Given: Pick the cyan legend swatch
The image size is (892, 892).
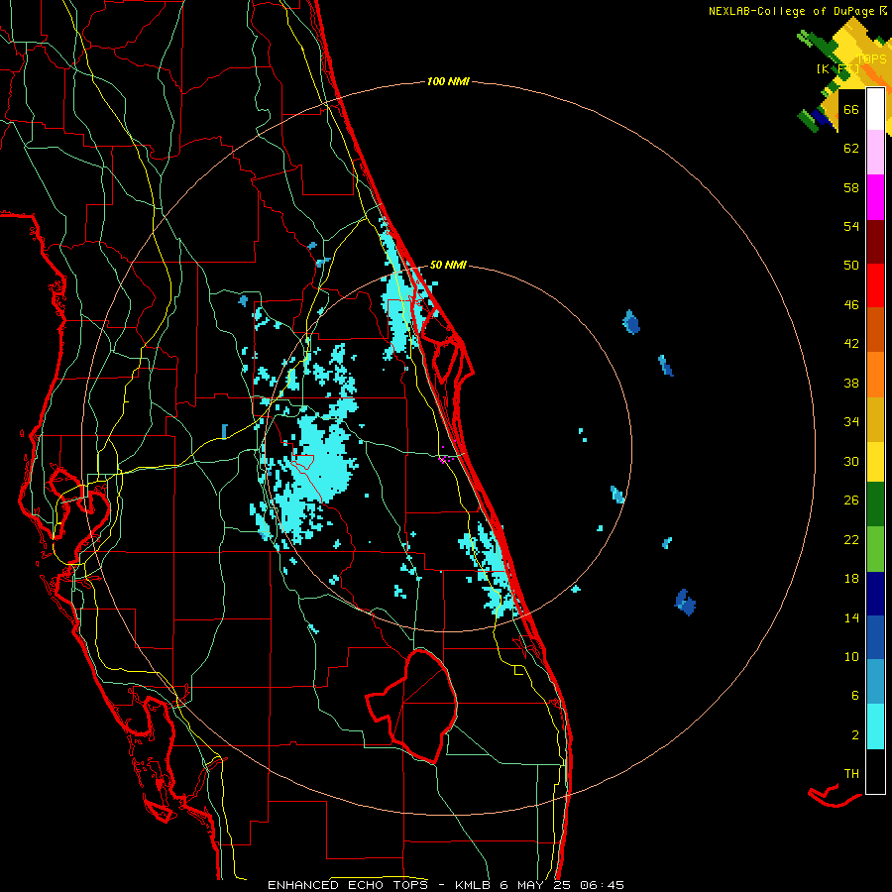Looking at the screenshot, I should pyautogui.click(x=875, y=726).
